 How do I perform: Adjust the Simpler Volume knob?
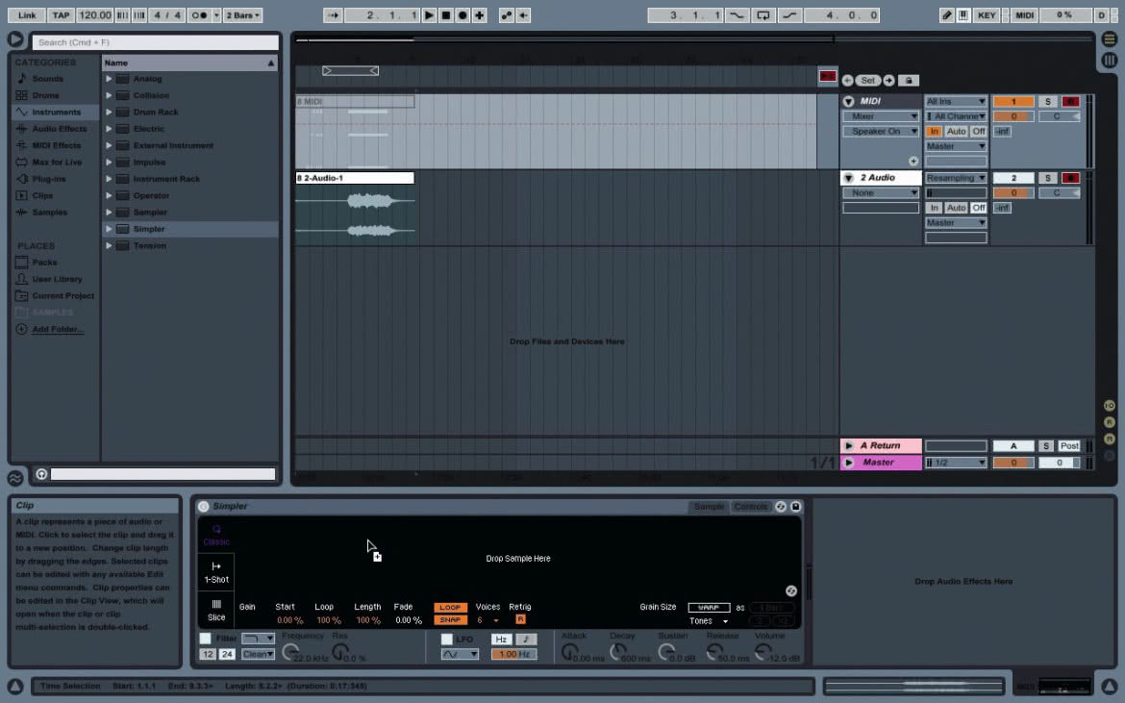coord(763,652)
